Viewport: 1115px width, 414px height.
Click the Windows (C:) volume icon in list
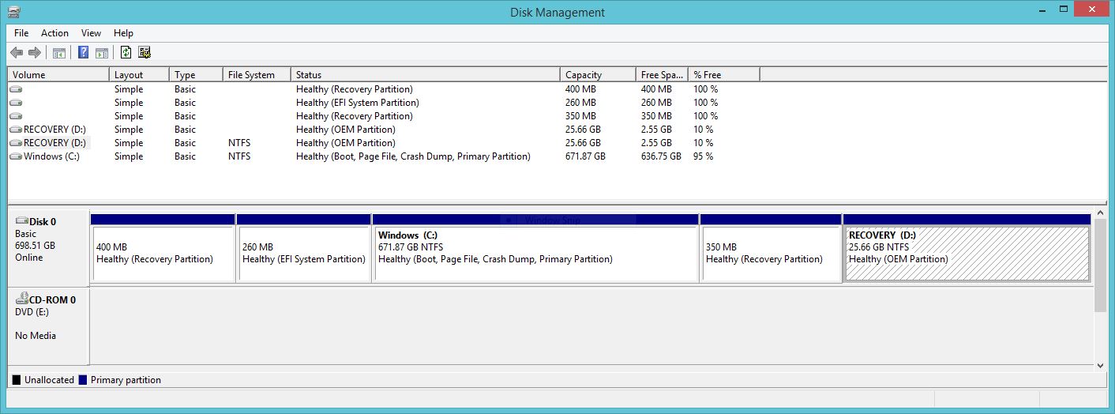16,156
